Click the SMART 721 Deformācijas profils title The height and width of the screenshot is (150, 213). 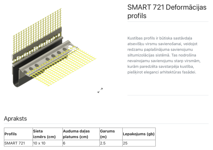click(167, 11)
